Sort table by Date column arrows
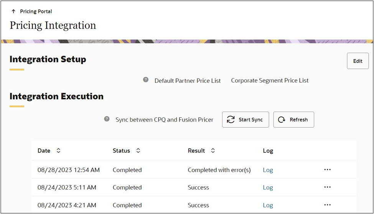Screen dimensions: 374x214 click(x=58, y=151)
